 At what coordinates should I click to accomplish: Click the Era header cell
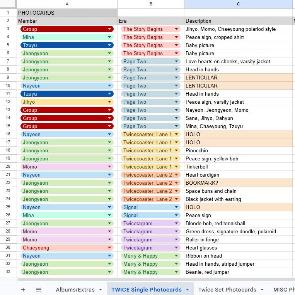(151, 21)
